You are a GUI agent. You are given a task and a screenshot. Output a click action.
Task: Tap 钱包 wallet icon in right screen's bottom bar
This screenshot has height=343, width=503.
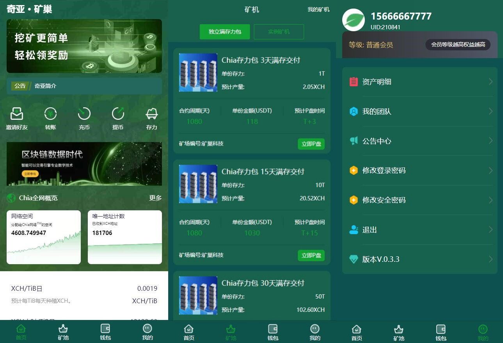[441, 329]
